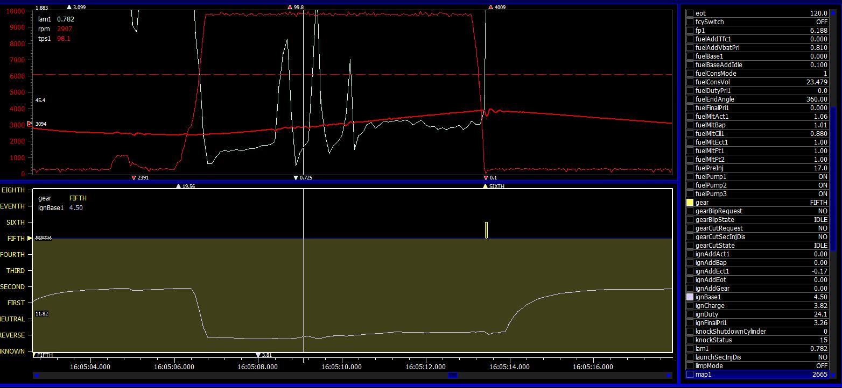Check the knockStatus channel checkbox
842x388 pixels.
690,340
